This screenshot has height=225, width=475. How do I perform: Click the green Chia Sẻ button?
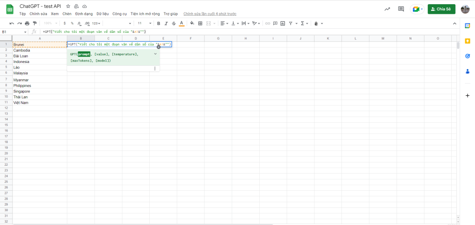[441, 9]
